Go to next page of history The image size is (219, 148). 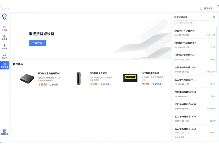pos(215,137)
